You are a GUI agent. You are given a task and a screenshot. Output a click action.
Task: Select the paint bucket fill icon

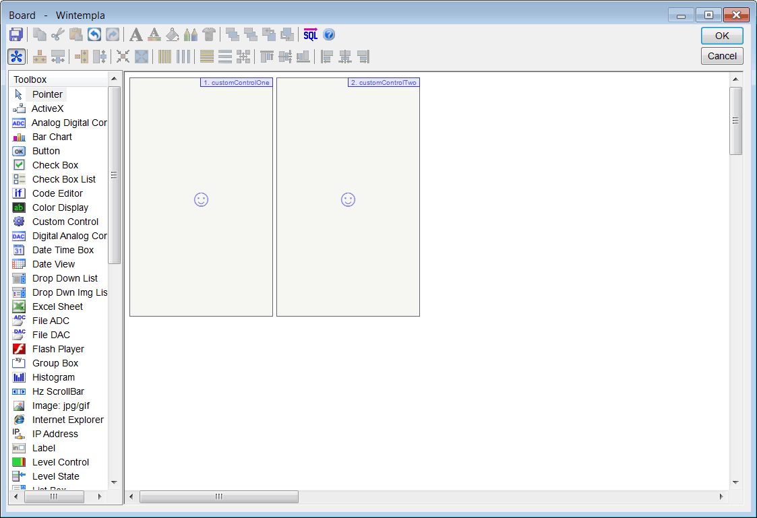coord(173,35)
